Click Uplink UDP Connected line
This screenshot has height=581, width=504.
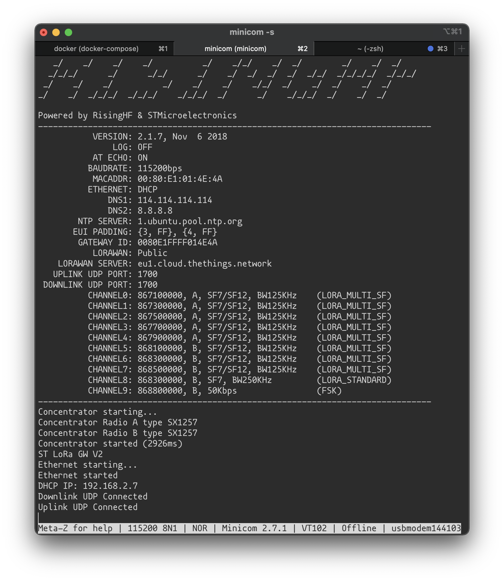tap(88, 507)
